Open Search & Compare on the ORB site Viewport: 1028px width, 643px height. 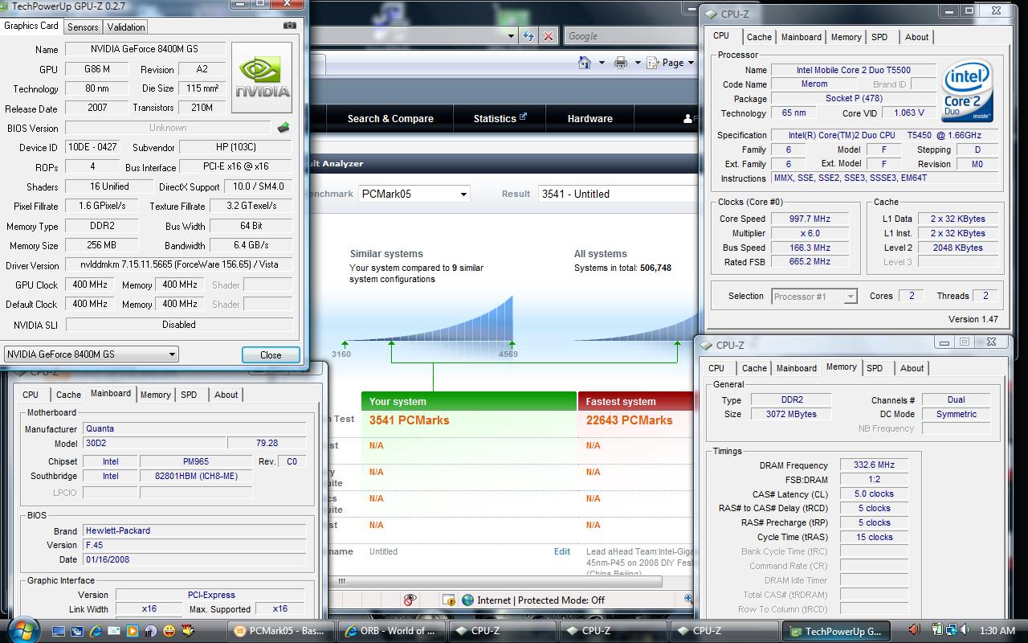[x=390, y=118]
